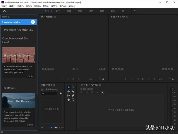Step back one frame in program monitor
The image size is (178, 134).
pos(138,79)
